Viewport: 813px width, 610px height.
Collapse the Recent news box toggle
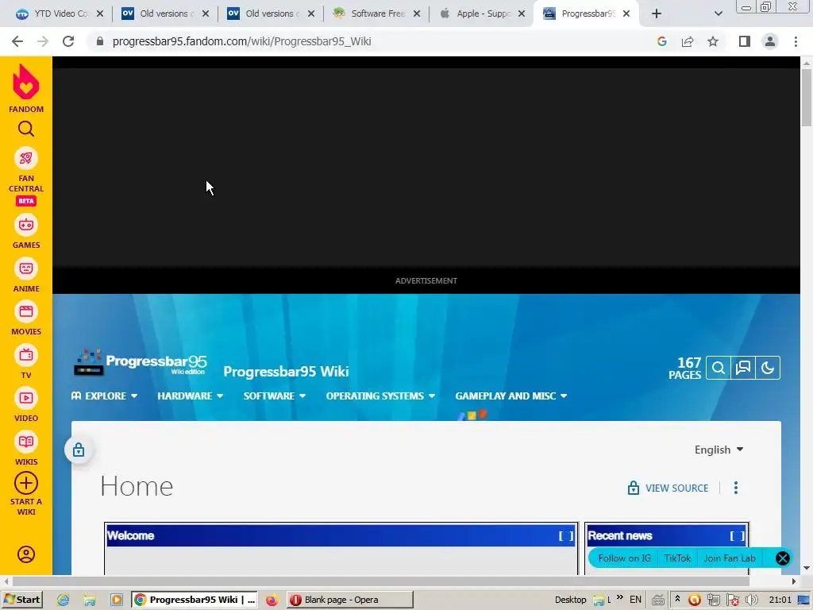click(x=737, y=536)
